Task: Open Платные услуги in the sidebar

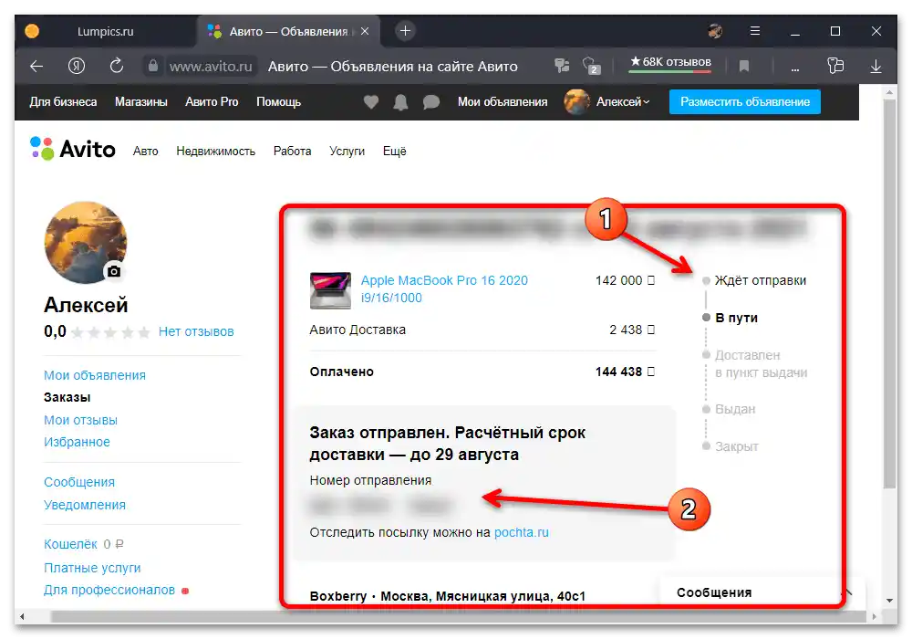Action: click(92, 568)
